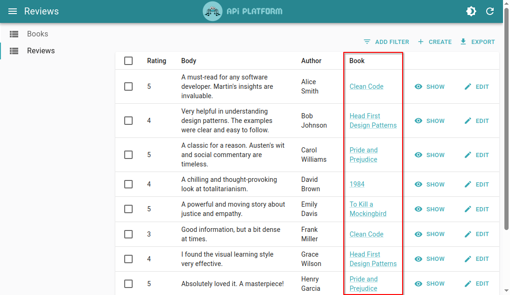Open the Add Filter dropdown
The image size is (510, 295).
(386, 42)
